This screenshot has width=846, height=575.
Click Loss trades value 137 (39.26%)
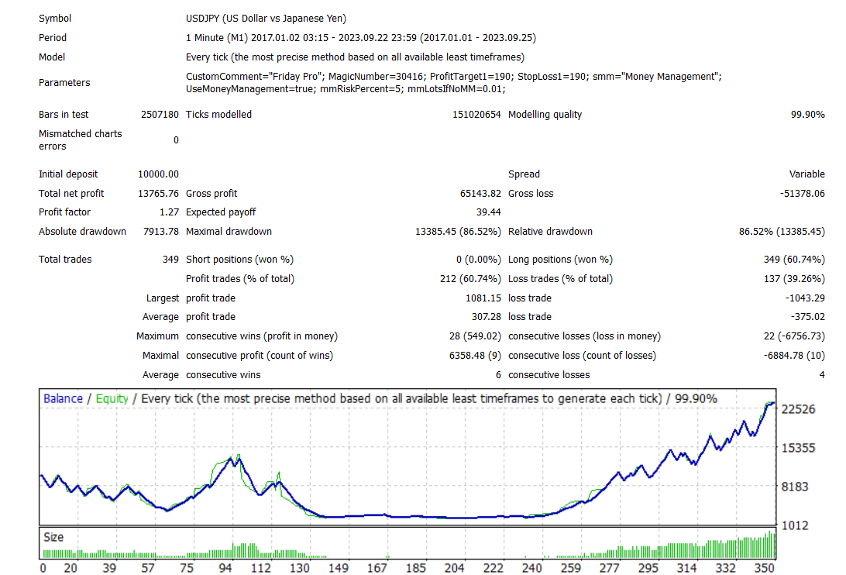pos(794,279)
